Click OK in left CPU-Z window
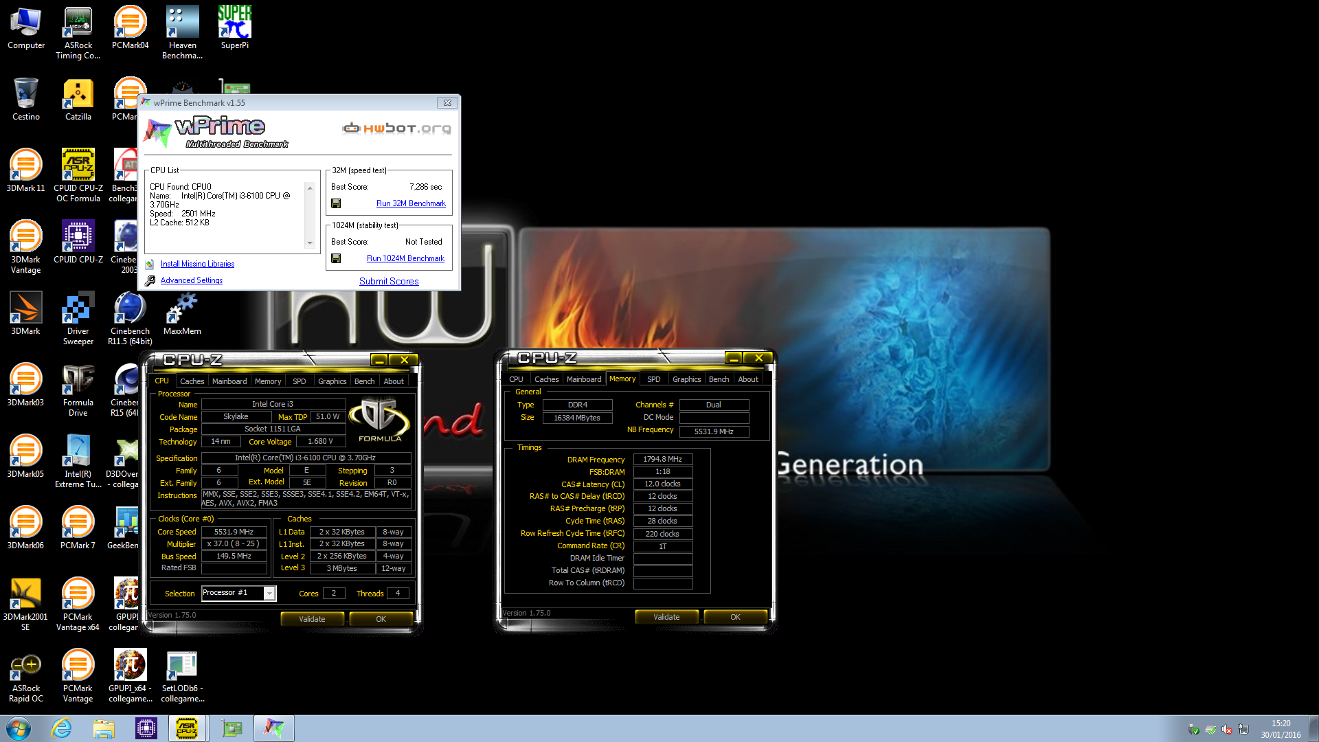Viewport: 1319px width, 742px height. coord(381,619)
